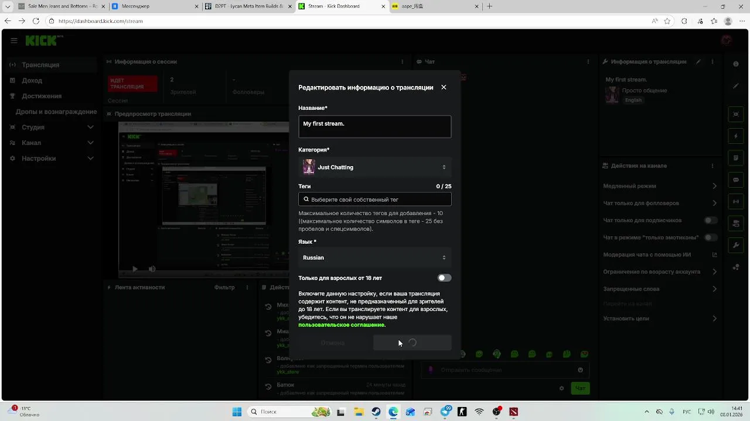Click wrench icon in right rail
Image resolution: width=750 pixels, height=421 pixels.
point(736,245)
